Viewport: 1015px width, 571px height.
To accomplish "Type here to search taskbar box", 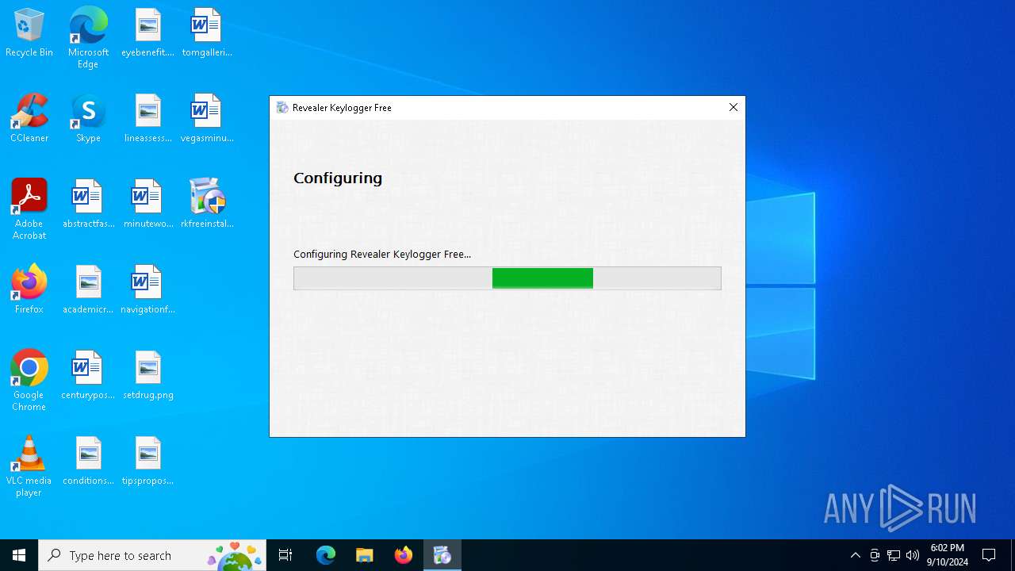I will [152, 555].
